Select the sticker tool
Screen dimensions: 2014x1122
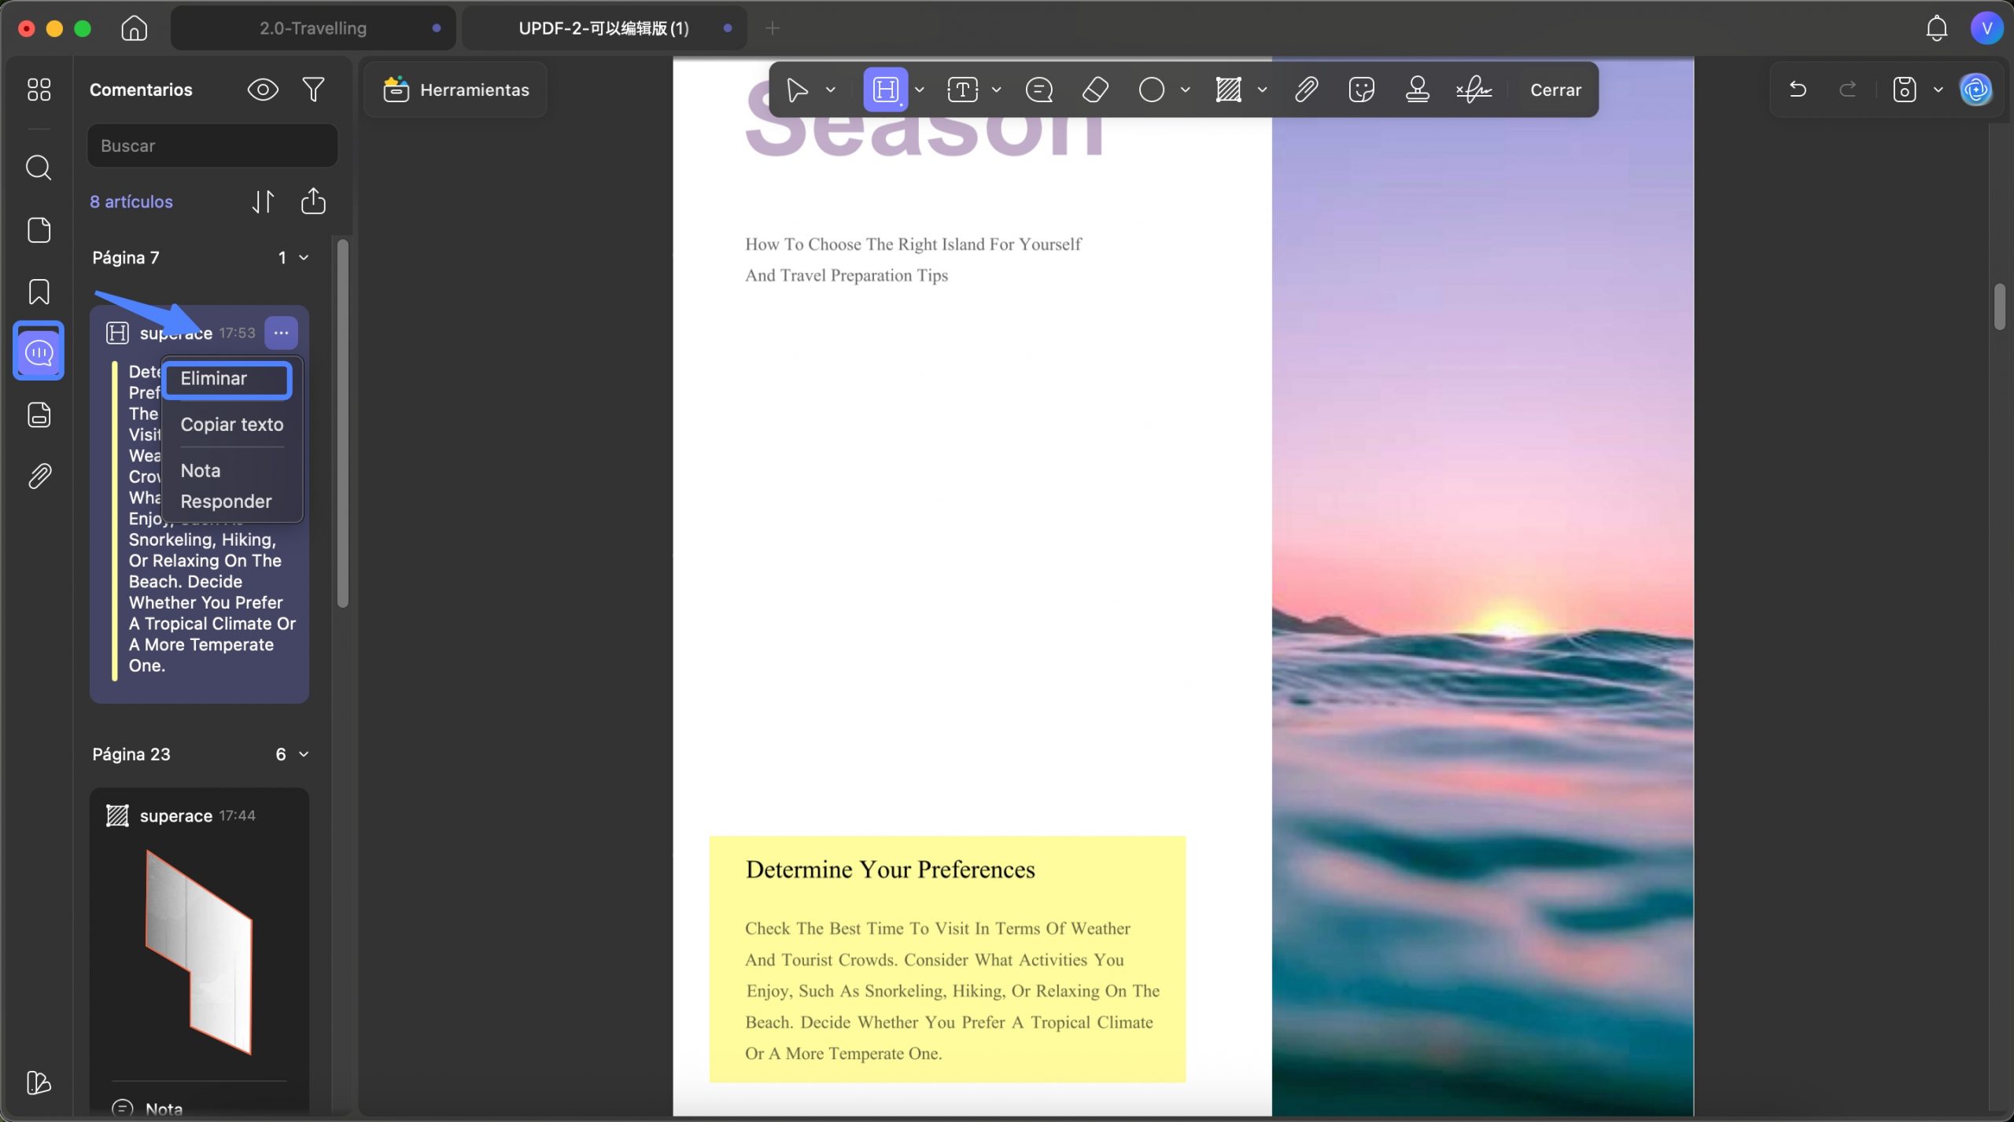[1361, 90]
